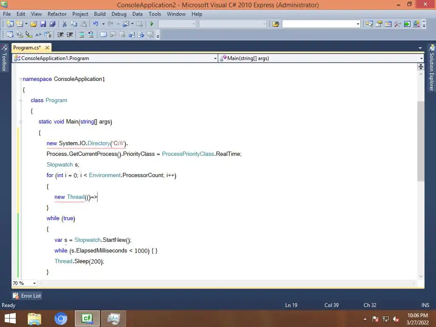Click the Save All icon
Image resolution: width=436 pixels, height=327 pixels.
[x=52, y=24]
